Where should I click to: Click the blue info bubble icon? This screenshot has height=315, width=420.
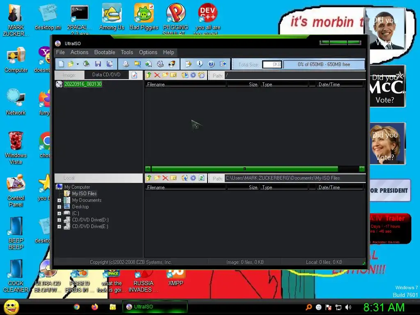point(200,64)
